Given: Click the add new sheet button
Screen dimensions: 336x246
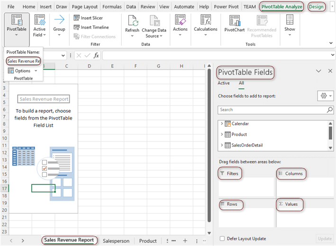Looking at the screenshot, I should (185, 241).
